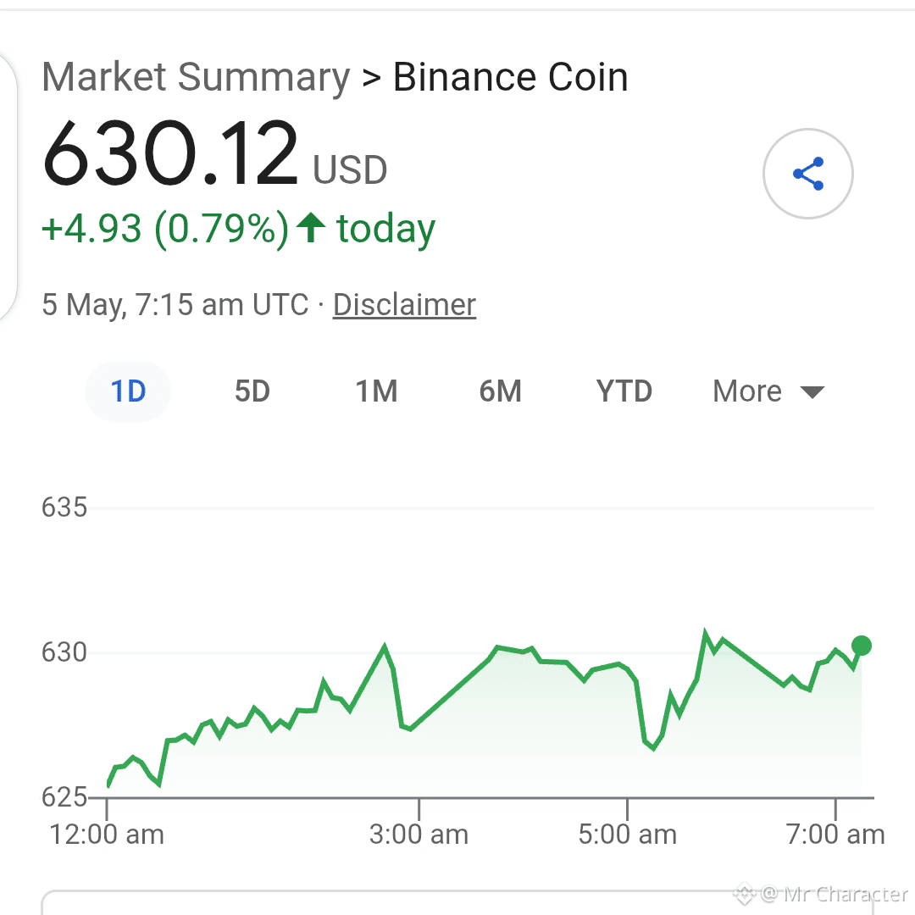915x915 pixels.
Task: Click the 630.12 USD price value
Action: [x=214, y=152]
